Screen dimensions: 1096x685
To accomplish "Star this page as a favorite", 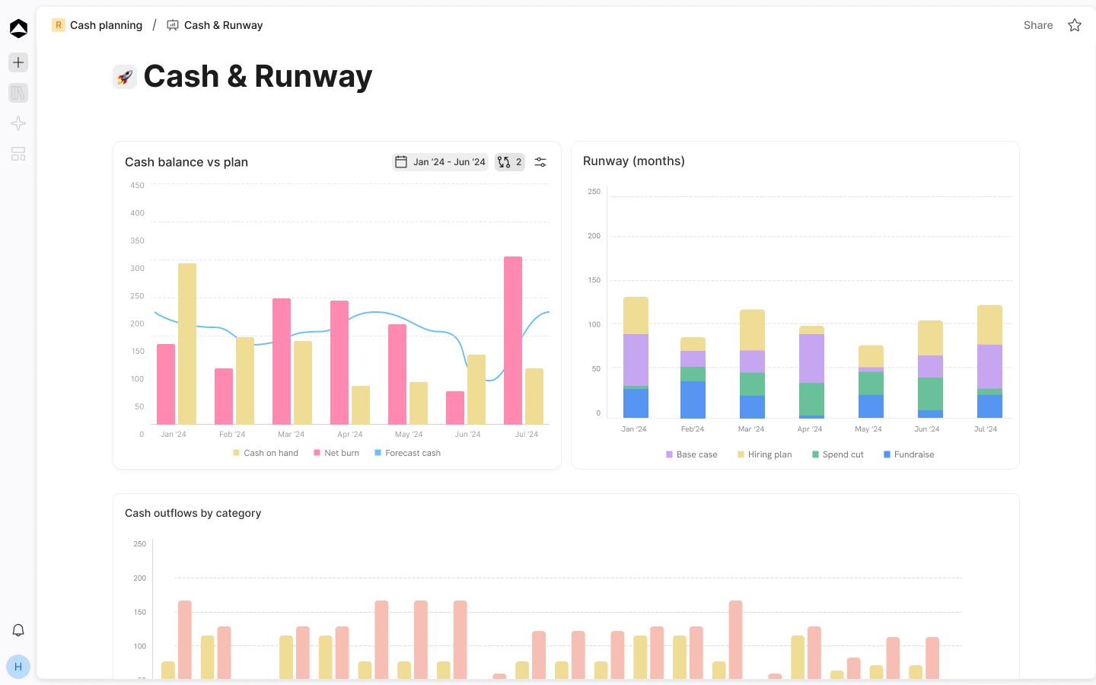I will tap(1075, 25).
